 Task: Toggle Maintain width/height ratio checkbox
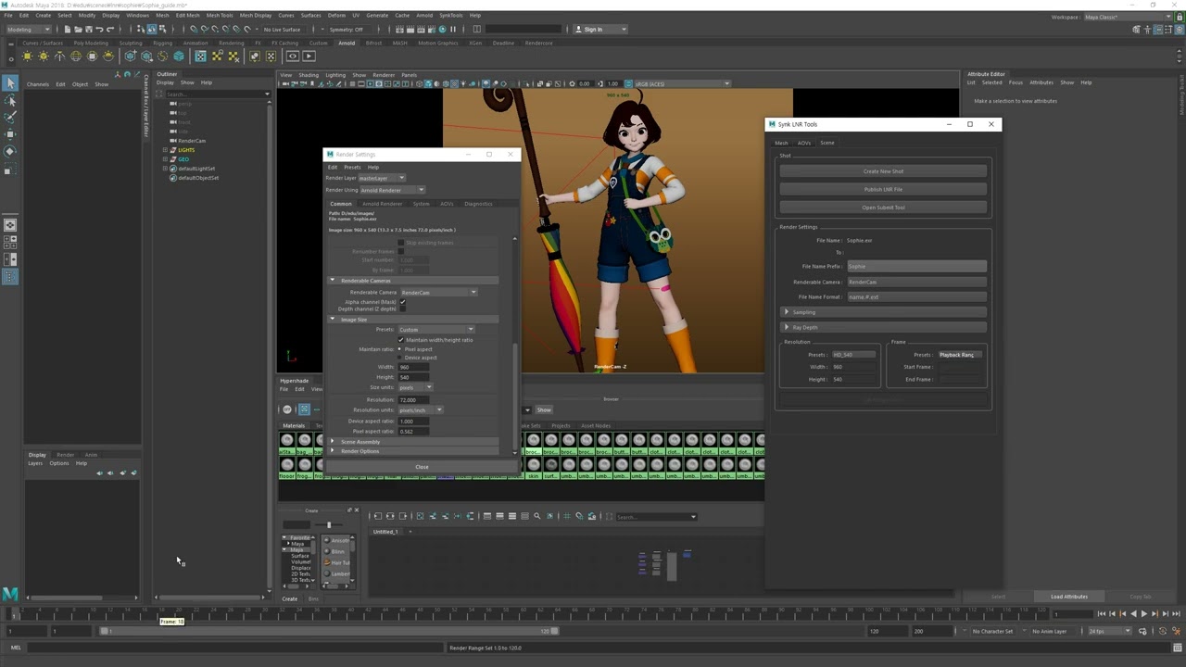pos(401,340)
